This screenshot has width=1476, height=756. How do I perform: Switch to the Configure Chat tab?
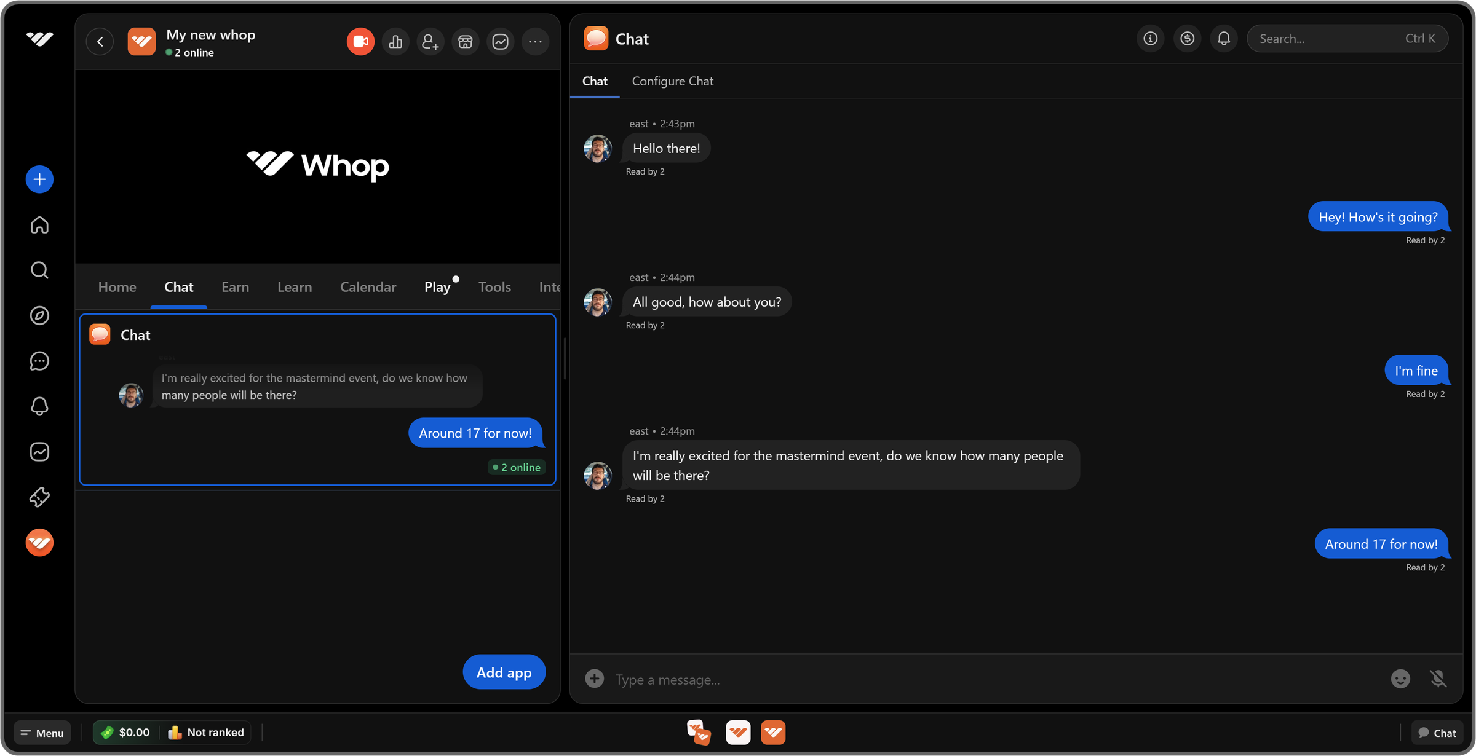click(672, 81)
